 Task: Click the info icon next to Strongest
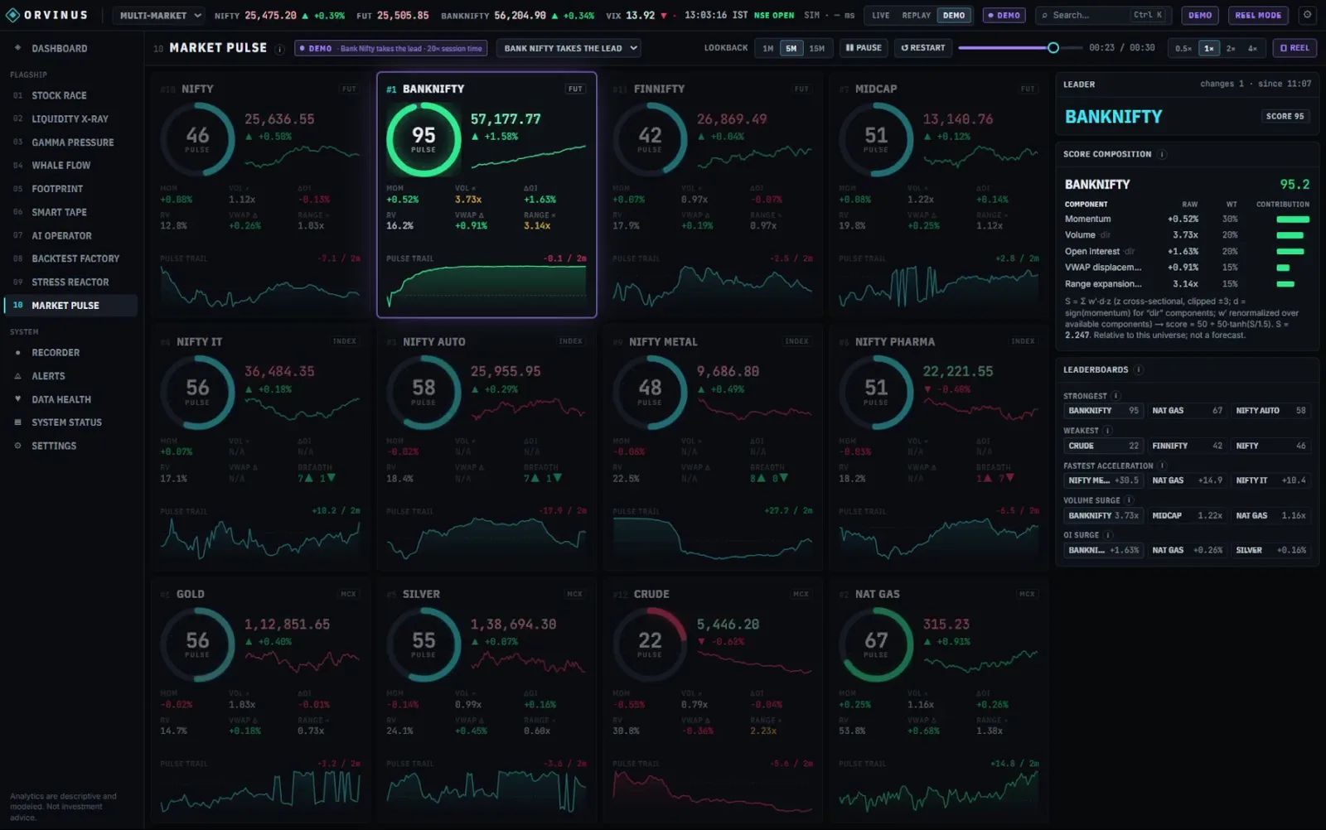click(x=1115, y=396)
